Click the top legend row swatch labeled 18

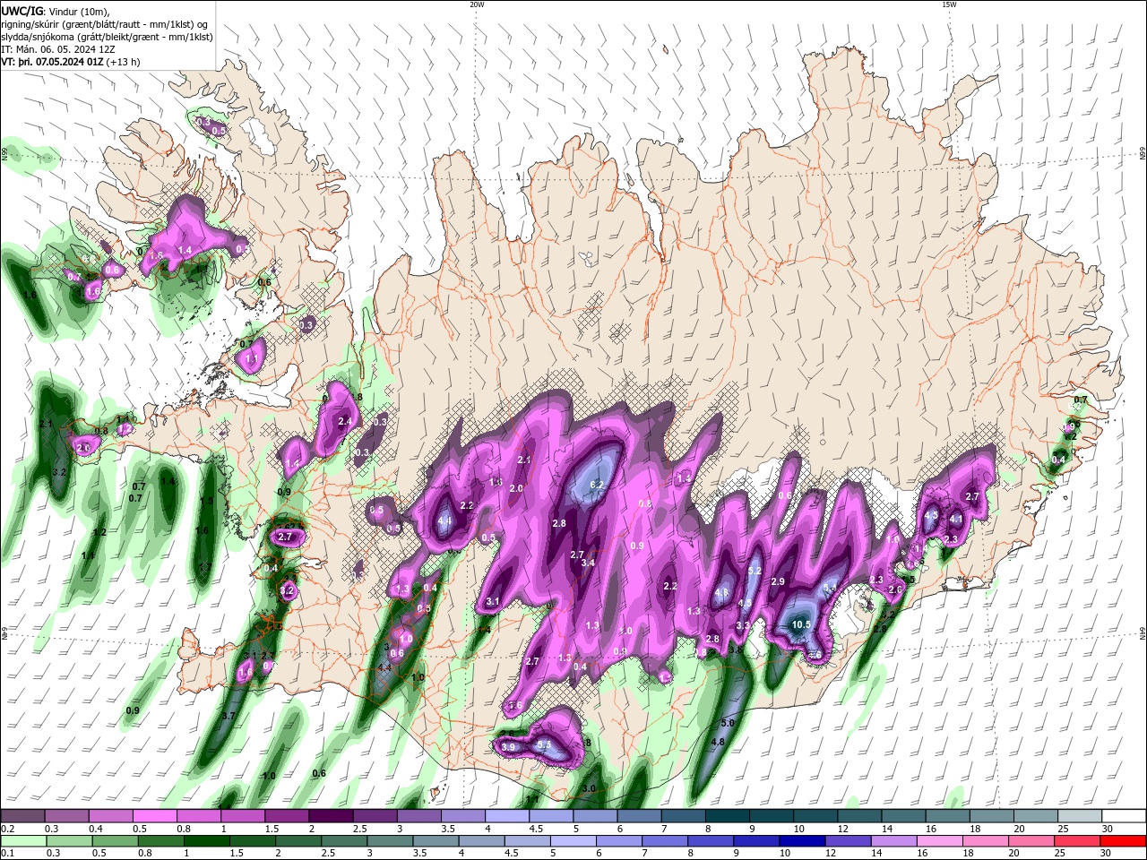pyautogui.click(x=992, y=816)
